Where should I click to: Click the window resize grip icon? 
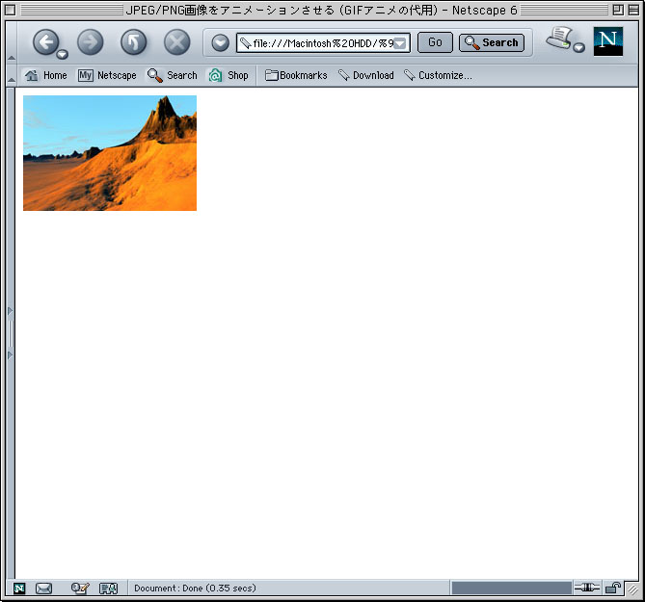click(632, 589)
